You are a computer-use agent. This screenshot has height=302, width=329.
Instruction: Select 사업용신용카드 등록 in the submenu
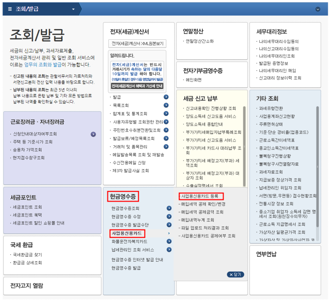click(x=200, y=196)
